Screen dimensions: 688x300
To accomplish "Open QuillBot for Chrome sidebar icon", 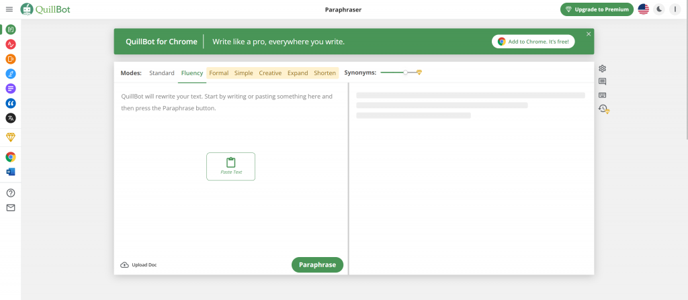I will (x=11, y=157).
